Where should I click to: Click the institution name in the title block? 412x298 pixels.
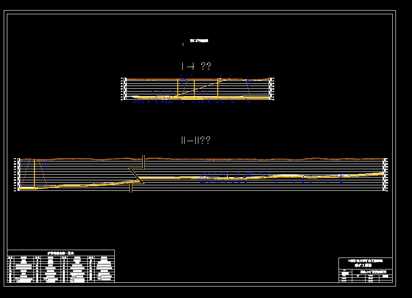(x=365, y=261)
